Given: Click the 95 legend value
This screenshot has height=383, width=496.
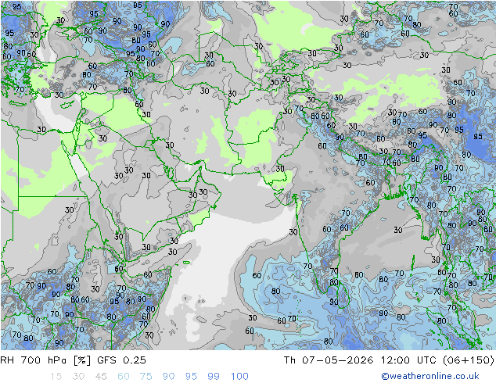Looking at the screenshot, I should coord(191,377).
